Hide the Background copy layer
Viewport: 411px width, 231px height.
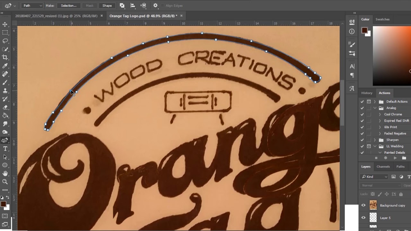(x=363, y=205)
